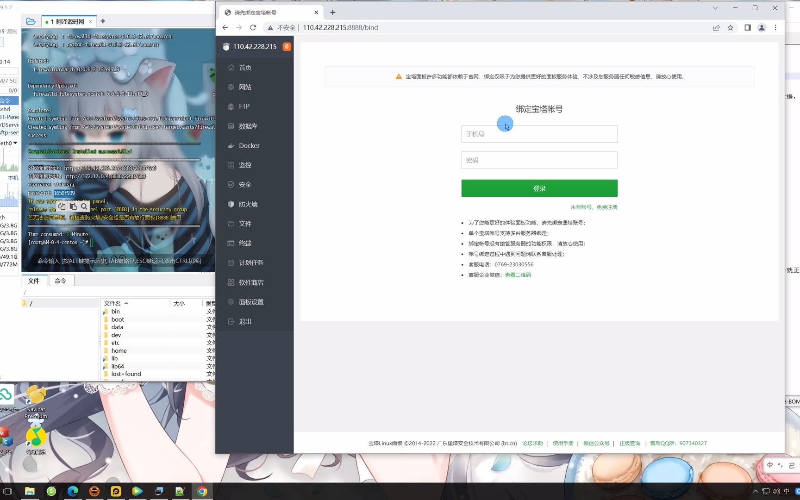Click the browser reload icon

pyautogui.click(x=253, y=28)
